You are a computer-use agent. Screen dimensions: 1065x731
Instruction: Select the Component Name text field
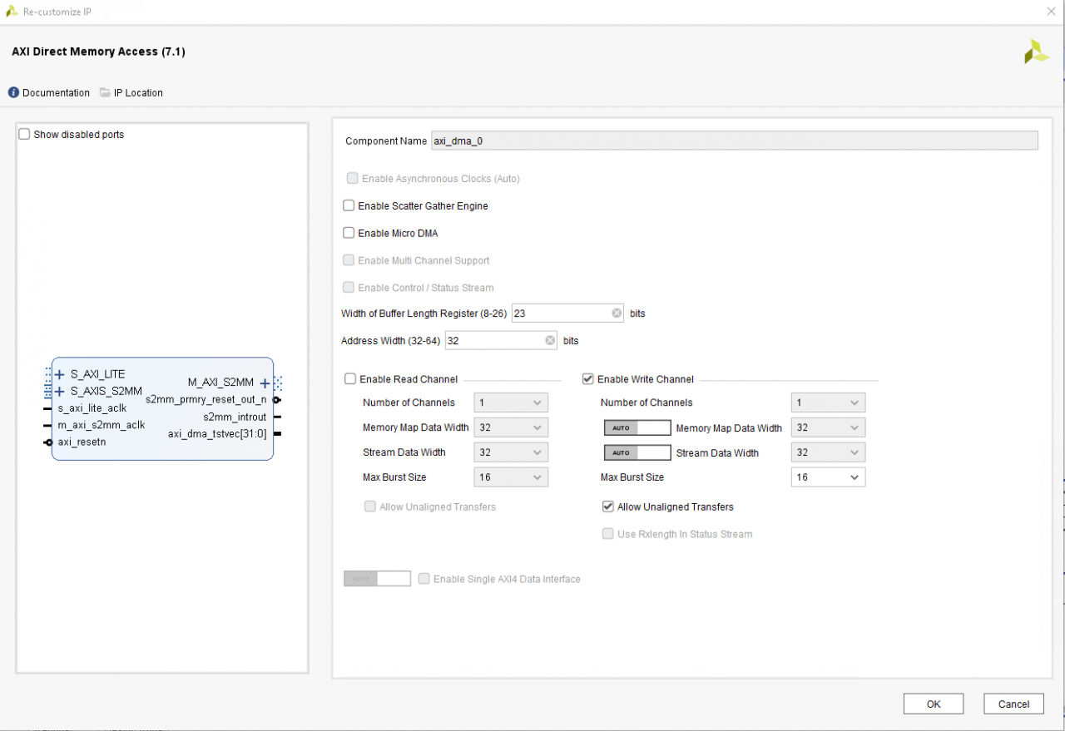732,140
